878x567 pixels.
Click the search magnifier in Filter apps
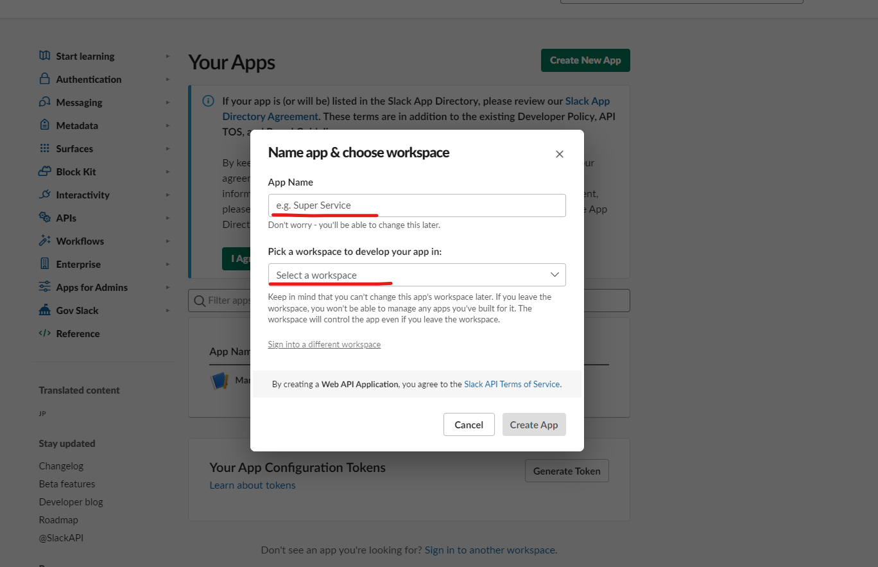point(200,301)
